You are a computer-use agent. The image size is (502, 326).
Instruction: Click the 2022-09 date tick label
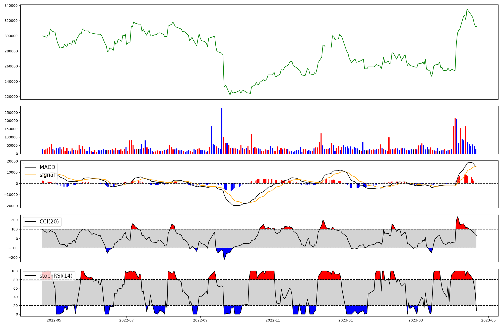pos(200,320)
